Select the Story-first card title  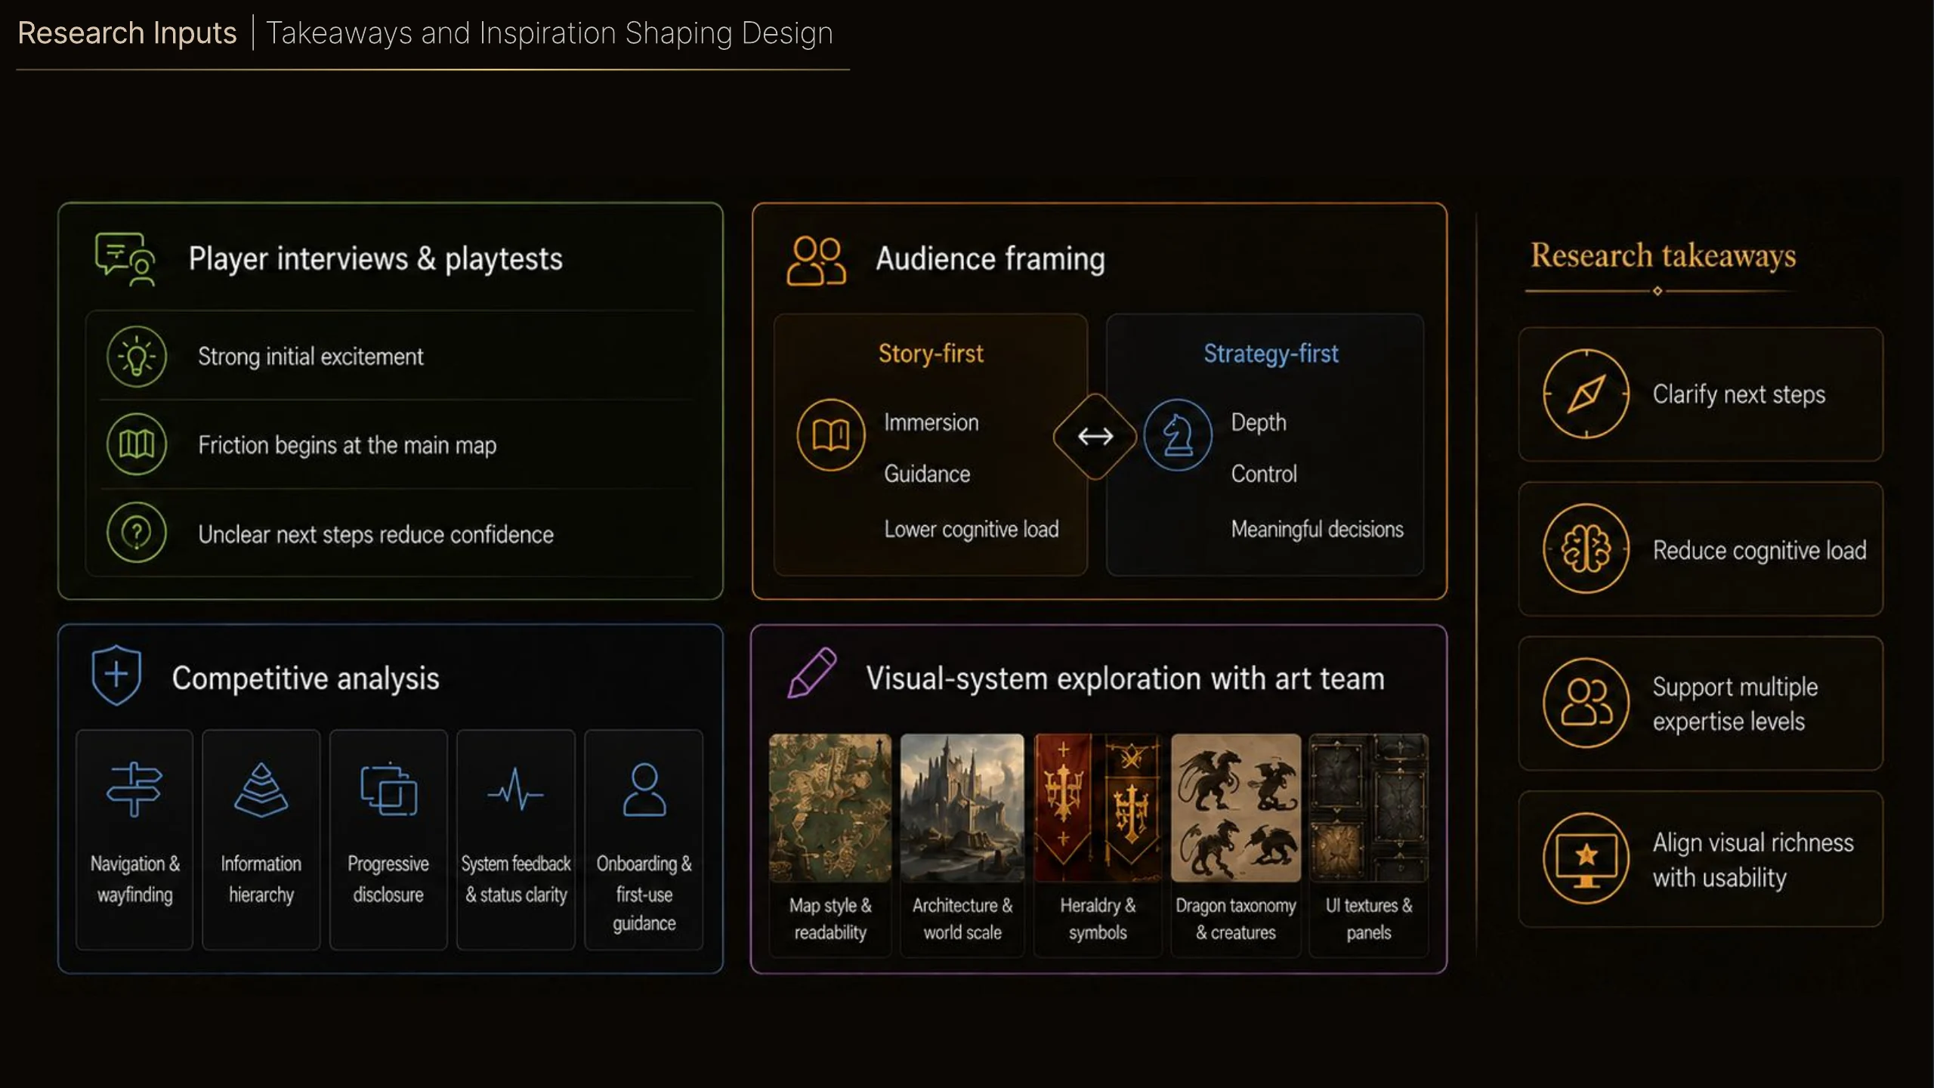pos(931,354)
